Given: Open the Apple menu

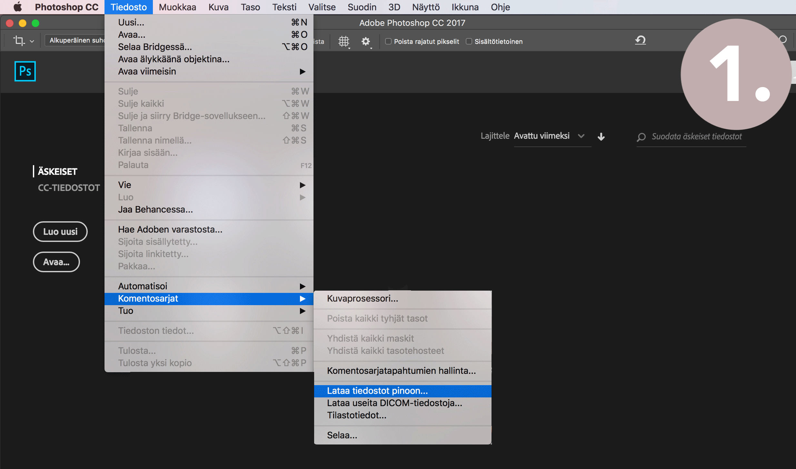Looking at the screenshot, I should [x=18, y=7].
